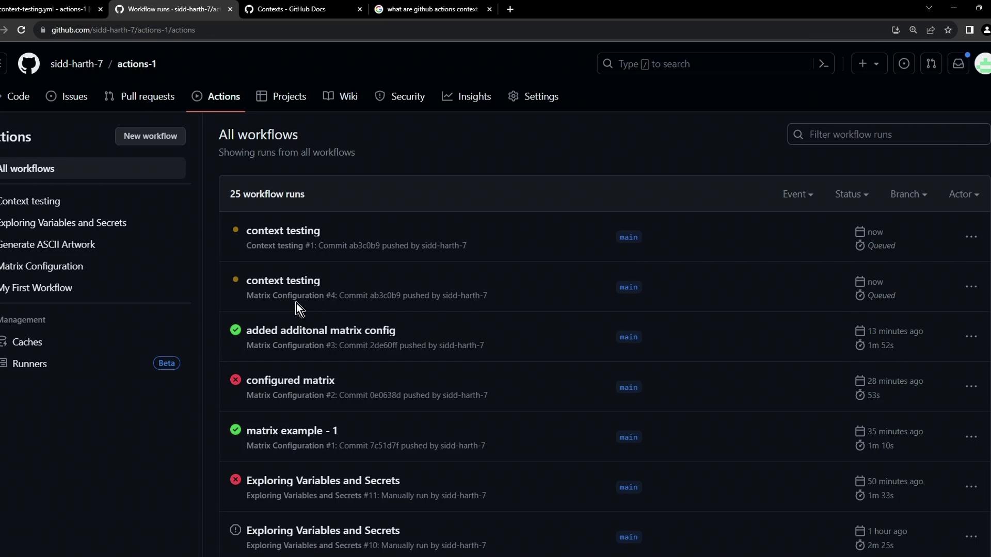Open the Actor filter dropdown

point(963,194)
